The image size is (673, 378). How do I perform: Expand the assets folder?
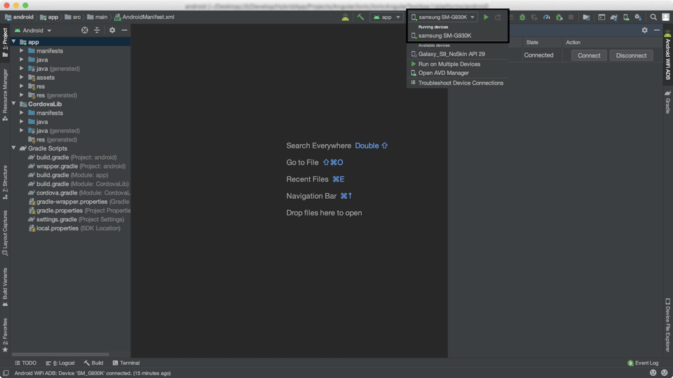[x=22, y=77]
